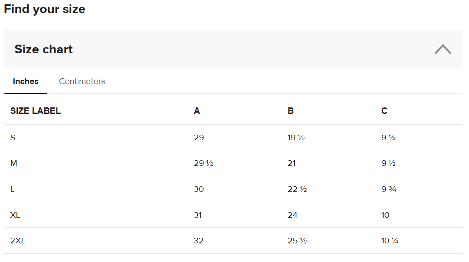The image size is (469, 262).
Task: Select the 2XL size row label
Action: [x=18, y=241]
